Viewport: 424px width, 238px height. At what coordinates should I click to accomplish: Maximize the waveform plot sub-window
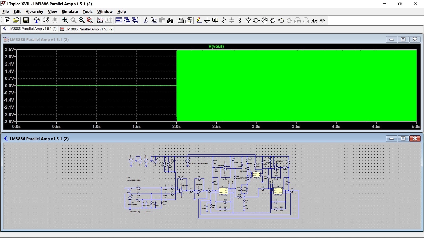(403, 39)
